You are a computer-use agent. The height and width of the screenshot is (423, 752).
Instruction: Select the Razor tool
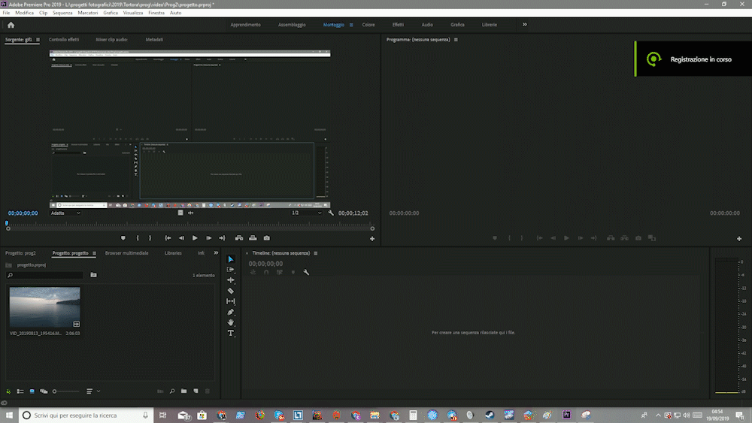(x=231, y=291)
